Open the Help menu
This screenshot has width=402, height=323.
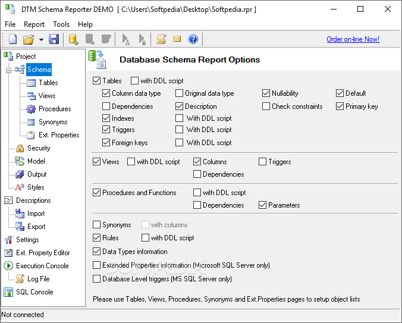[85, 24]
